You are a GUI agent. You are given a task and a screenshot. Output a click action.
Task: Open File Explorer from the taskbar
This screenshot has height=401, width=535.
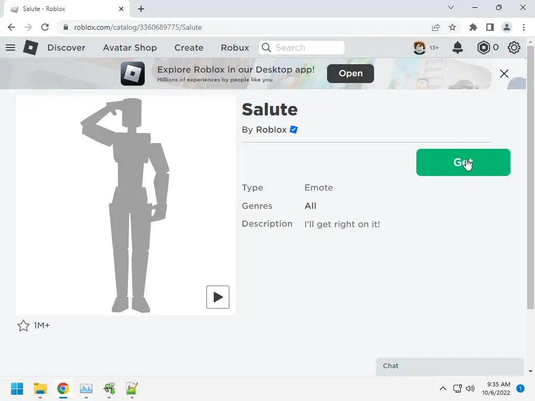coord(40,388)
